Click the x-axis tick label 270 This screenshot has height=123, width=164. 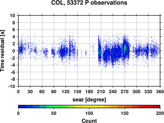tap(125, 92)
